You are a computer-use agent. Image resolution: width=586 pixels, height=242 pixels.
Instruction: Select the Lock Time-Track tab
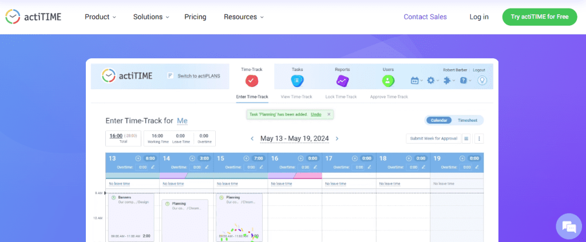tap(341, 97)
